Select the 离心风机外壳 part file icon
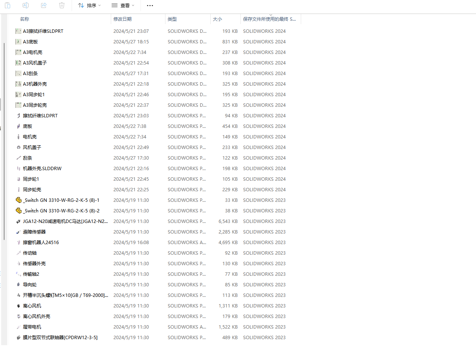Image resolution: width=476 pixels, height=355 pixels. click(18, 316)
